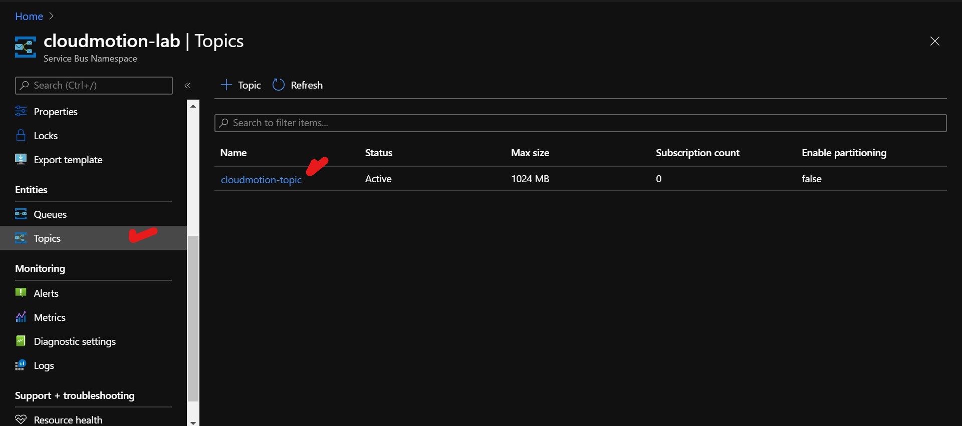Click the Properties sliders icon
The width and height of the screenshot is (962, 426).
pos(21,111)
